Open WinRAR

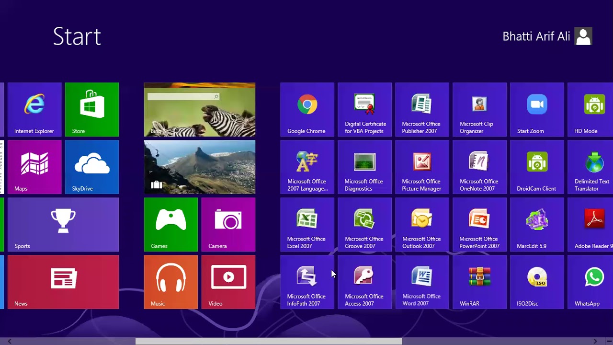480,282
